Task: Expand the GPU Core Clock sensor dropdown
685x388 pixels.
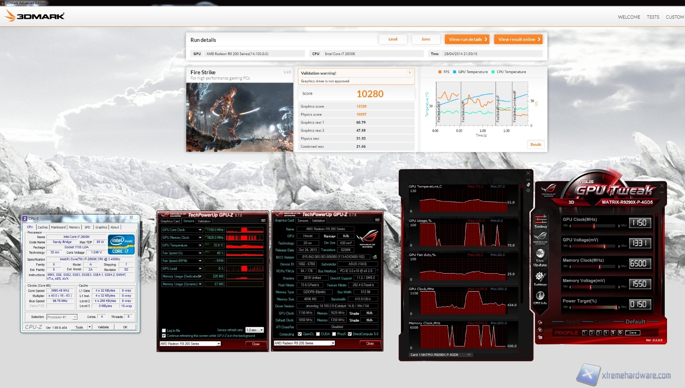Action: click(x=200, y=230)
